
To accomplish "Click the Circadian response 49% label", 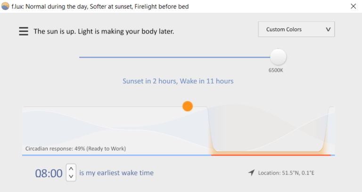I will click(x=75, y=149).
